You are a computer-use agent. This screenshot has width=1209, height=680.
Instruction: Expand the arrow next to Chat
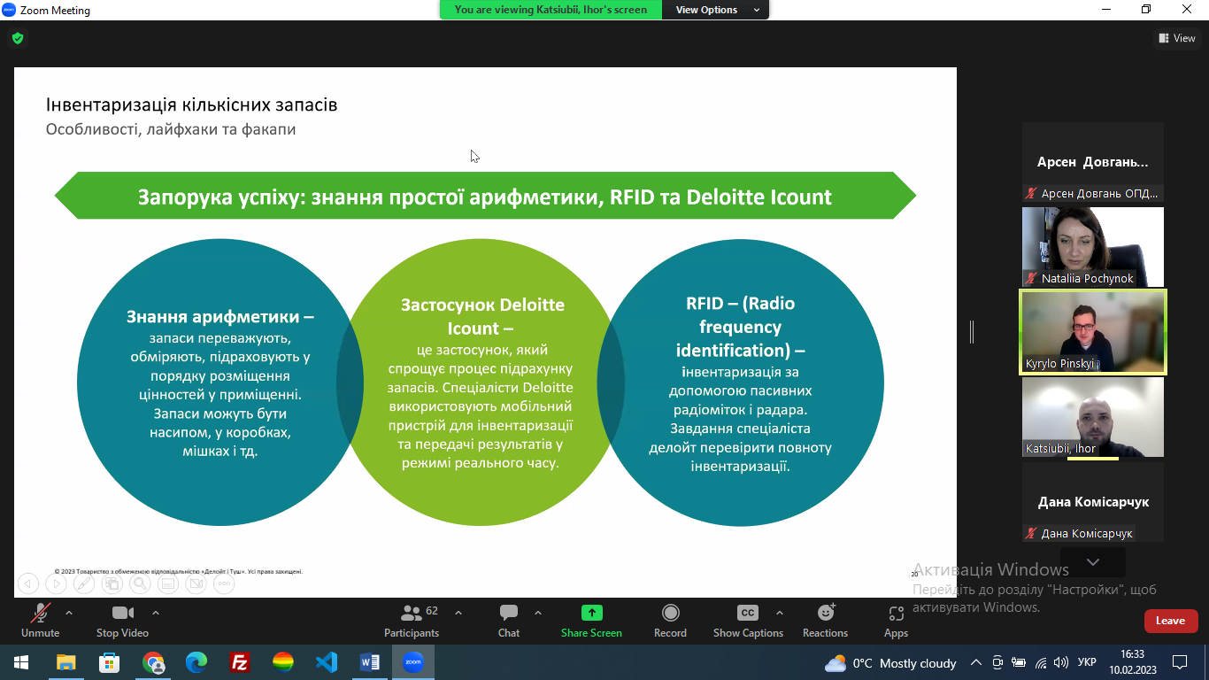[x=538, y=613]
